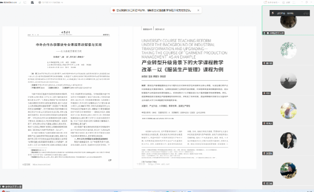Viewport: 314px width, 192px height.
Task: Click the cnki.net URL under the left page
Action: pos(42,165)
